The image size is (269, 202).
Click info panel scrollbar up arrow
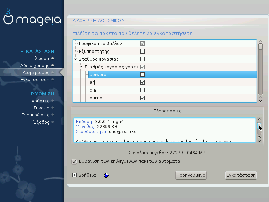click(x=259, y=119)
